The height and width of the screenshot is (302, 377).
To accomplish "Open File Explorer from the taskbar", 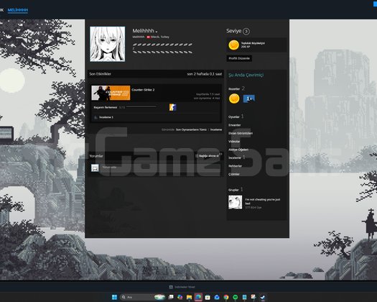I will 190,297.
